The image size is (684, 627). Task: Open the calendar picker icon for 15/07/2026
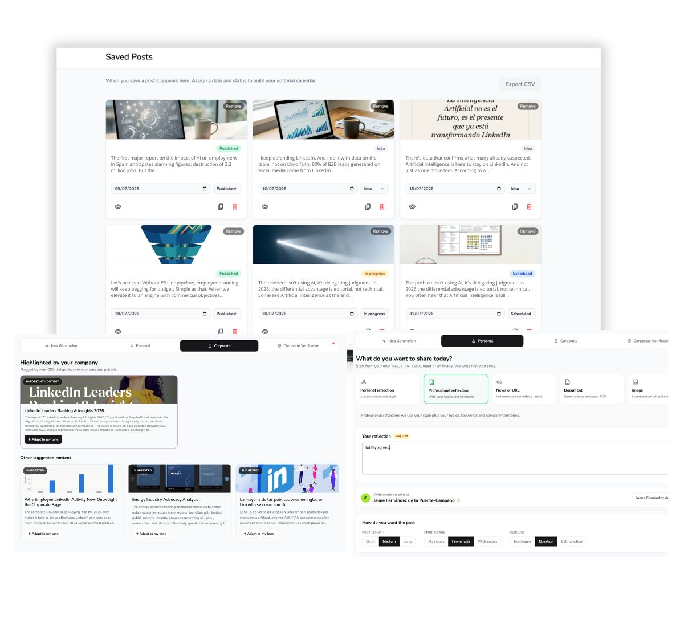point(499,189)
